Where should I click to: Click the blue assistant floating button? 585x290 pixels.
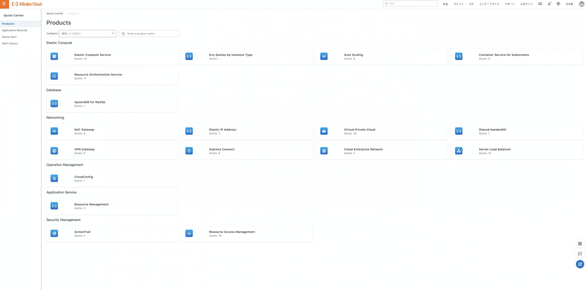[x=580, y=264]
